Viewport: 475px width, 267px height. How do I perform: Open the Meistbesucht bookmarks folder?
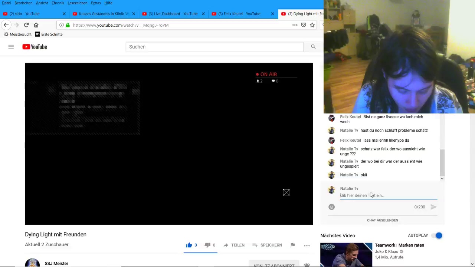coord(17,34)
